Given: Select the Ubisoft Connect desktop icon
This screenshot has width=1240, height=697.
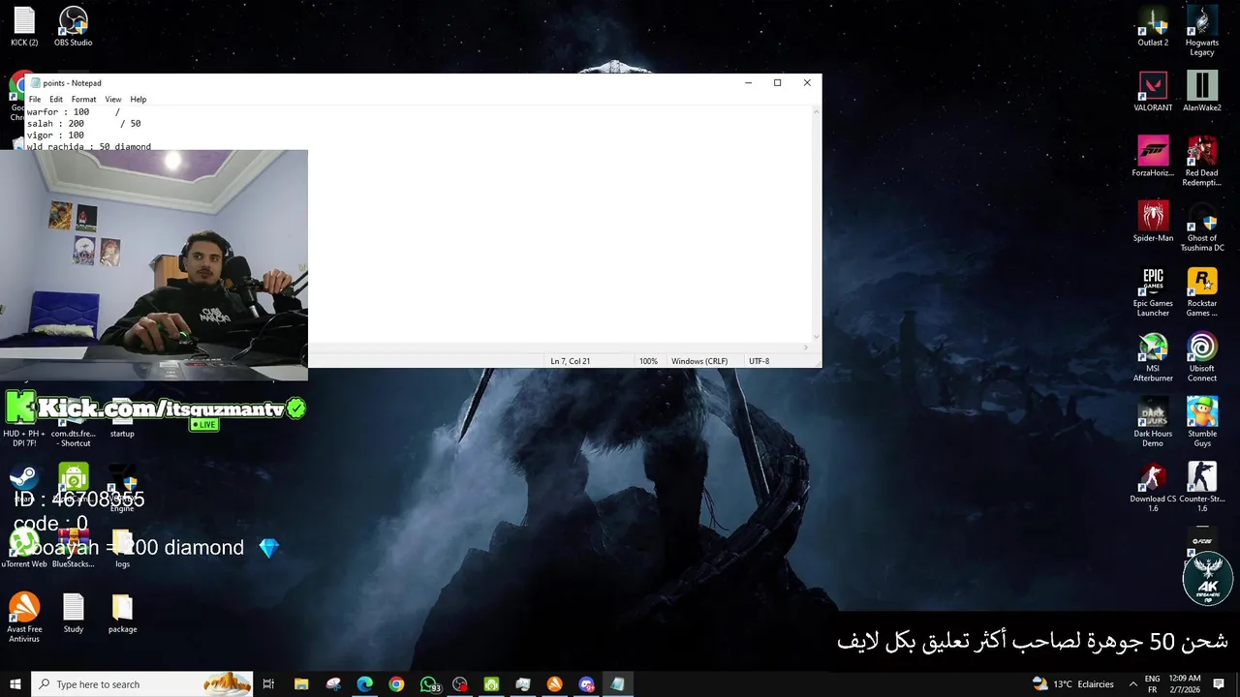Looking at the screenshot, I should [x=1202, y=356].
